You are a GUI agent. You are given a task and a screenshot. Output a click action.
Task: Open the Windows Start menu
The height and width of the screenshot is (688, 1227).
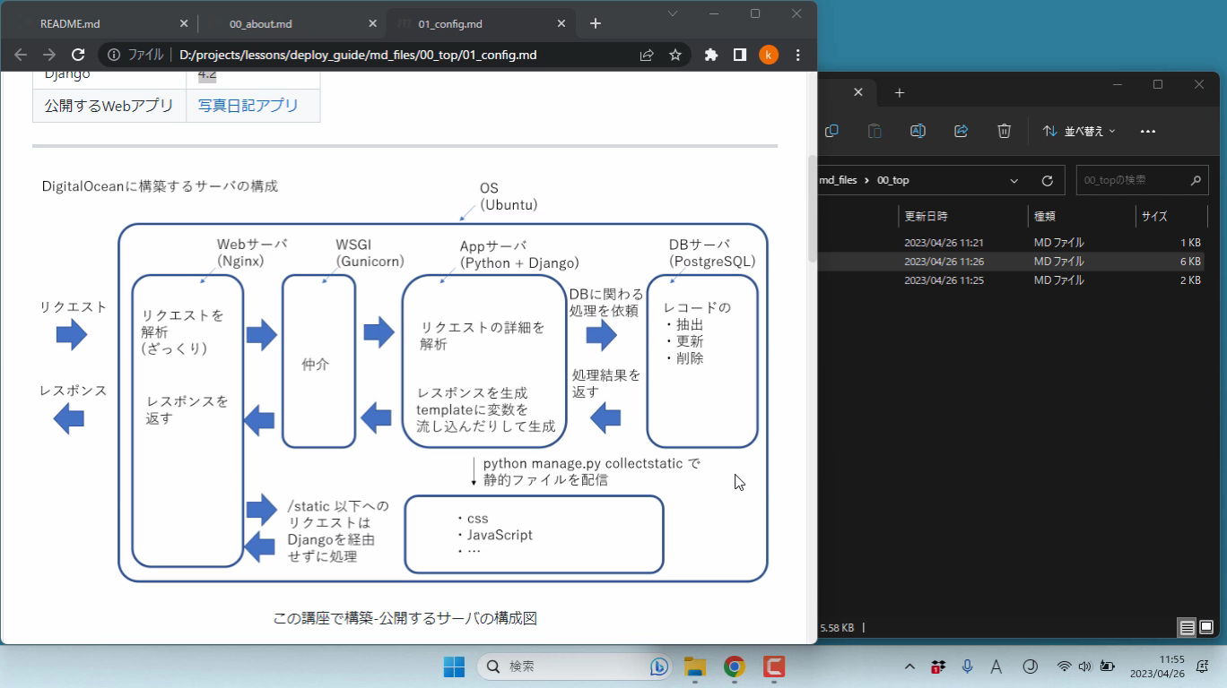pos(454,666)
